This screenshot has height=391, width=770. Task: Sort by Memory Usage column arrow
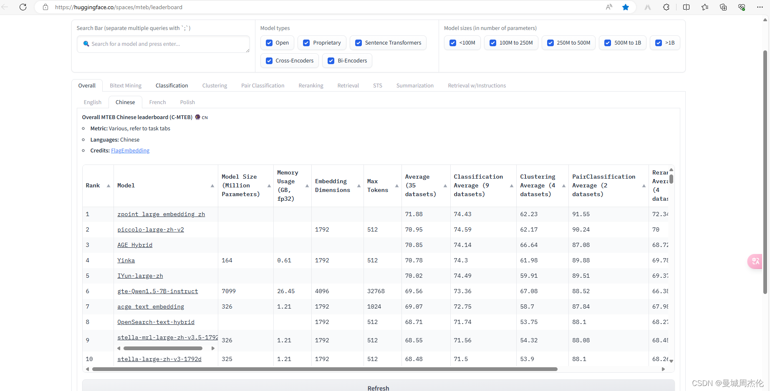(307, 186)
